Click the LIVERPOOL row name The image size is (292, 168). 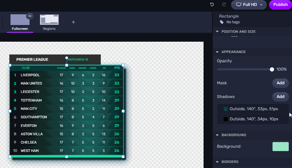[30, 75]
